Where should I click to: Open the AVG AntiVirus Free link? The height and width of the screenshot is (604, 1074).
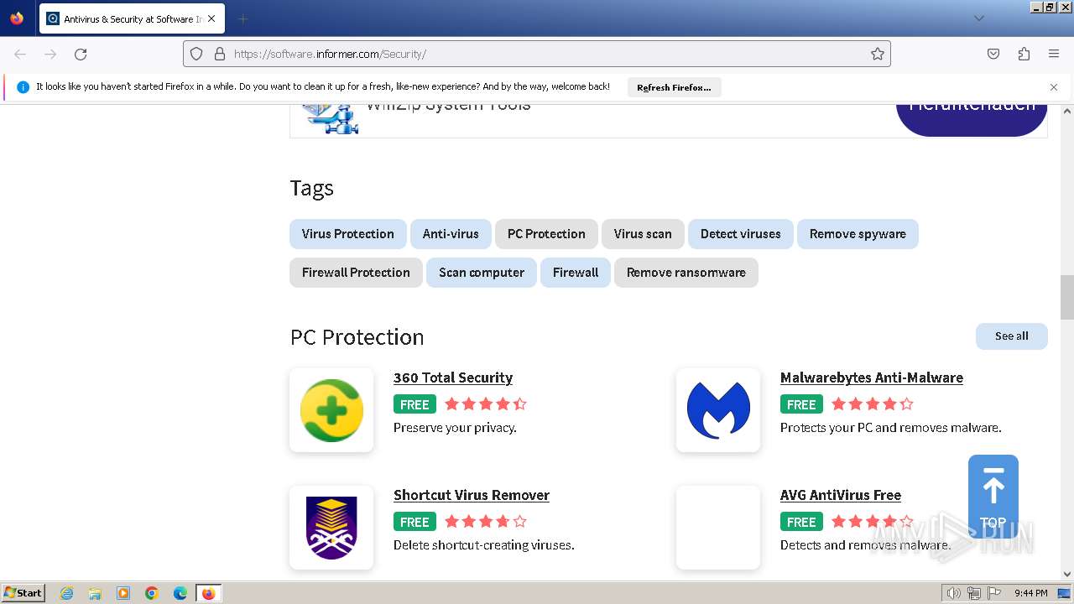pos(841,495)
